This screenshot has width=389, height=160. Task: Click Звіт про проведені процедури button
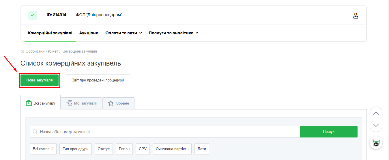click(x=98, y=80)
